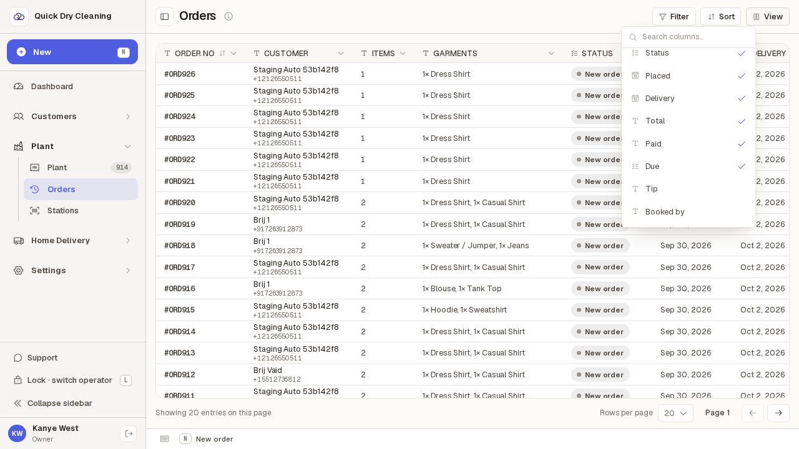Click the View columns button

(x=768, y=16)
